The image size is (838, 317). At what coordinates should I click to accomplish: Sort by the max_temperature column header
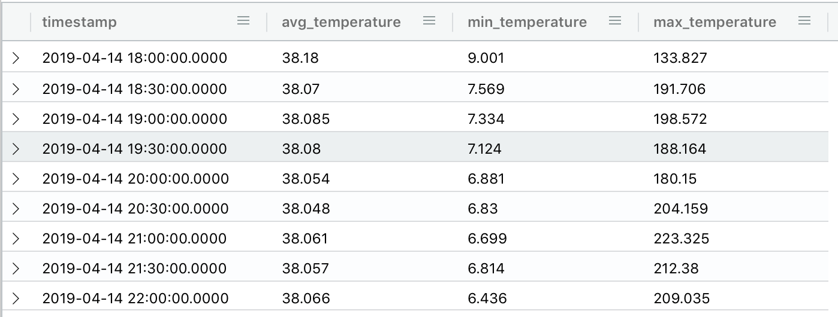click(715, 22)
